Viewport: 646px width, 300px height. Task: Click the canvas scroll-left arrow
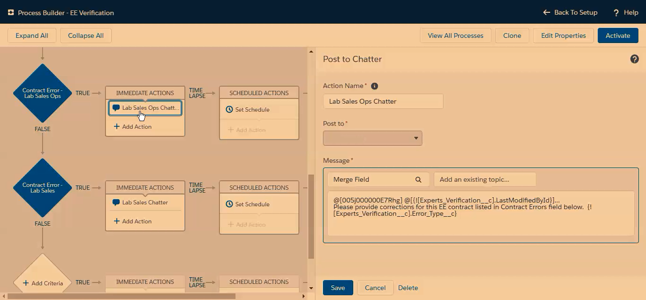tap(3, 296)
